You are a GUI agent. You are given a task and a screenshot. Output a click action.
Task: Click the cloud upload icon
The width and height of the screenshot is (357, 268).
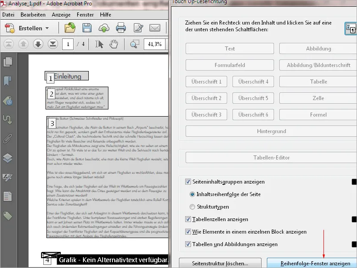[104, 28]
